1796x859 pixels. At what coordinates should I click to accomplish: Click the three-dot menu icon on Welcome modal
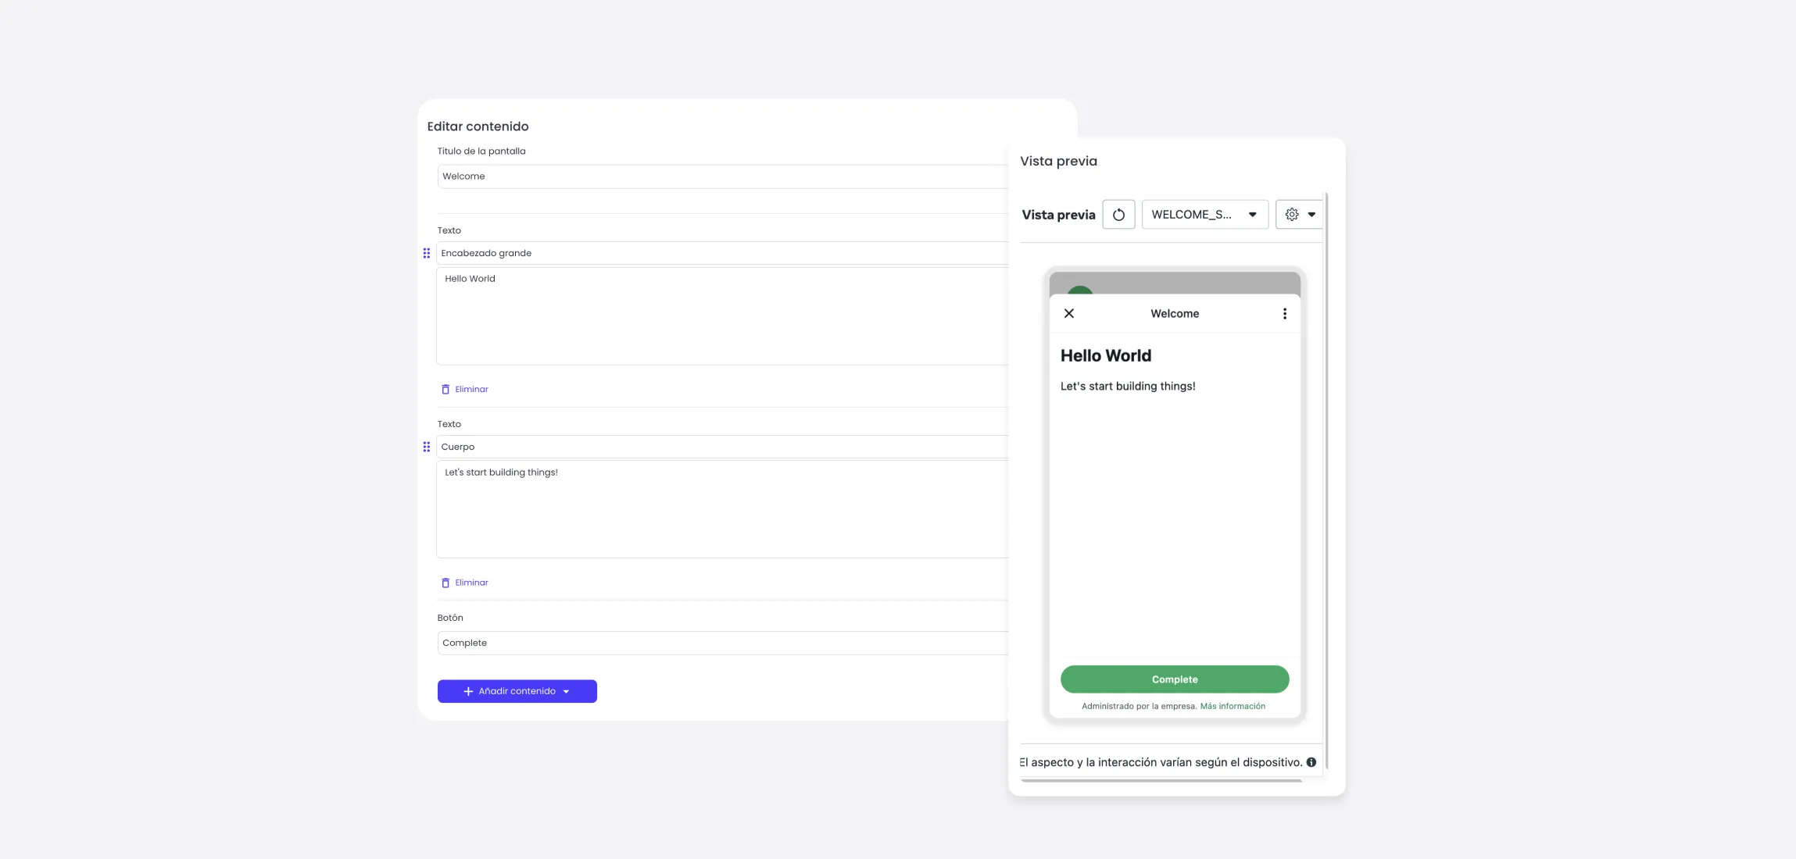click(x=1285, y=313)
